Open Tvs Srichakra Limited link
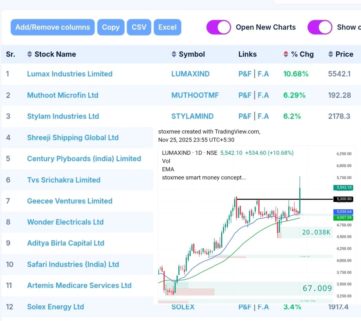The width and height of the screenshot is (361, 321). pyautogui.click(x=64, y=180)
